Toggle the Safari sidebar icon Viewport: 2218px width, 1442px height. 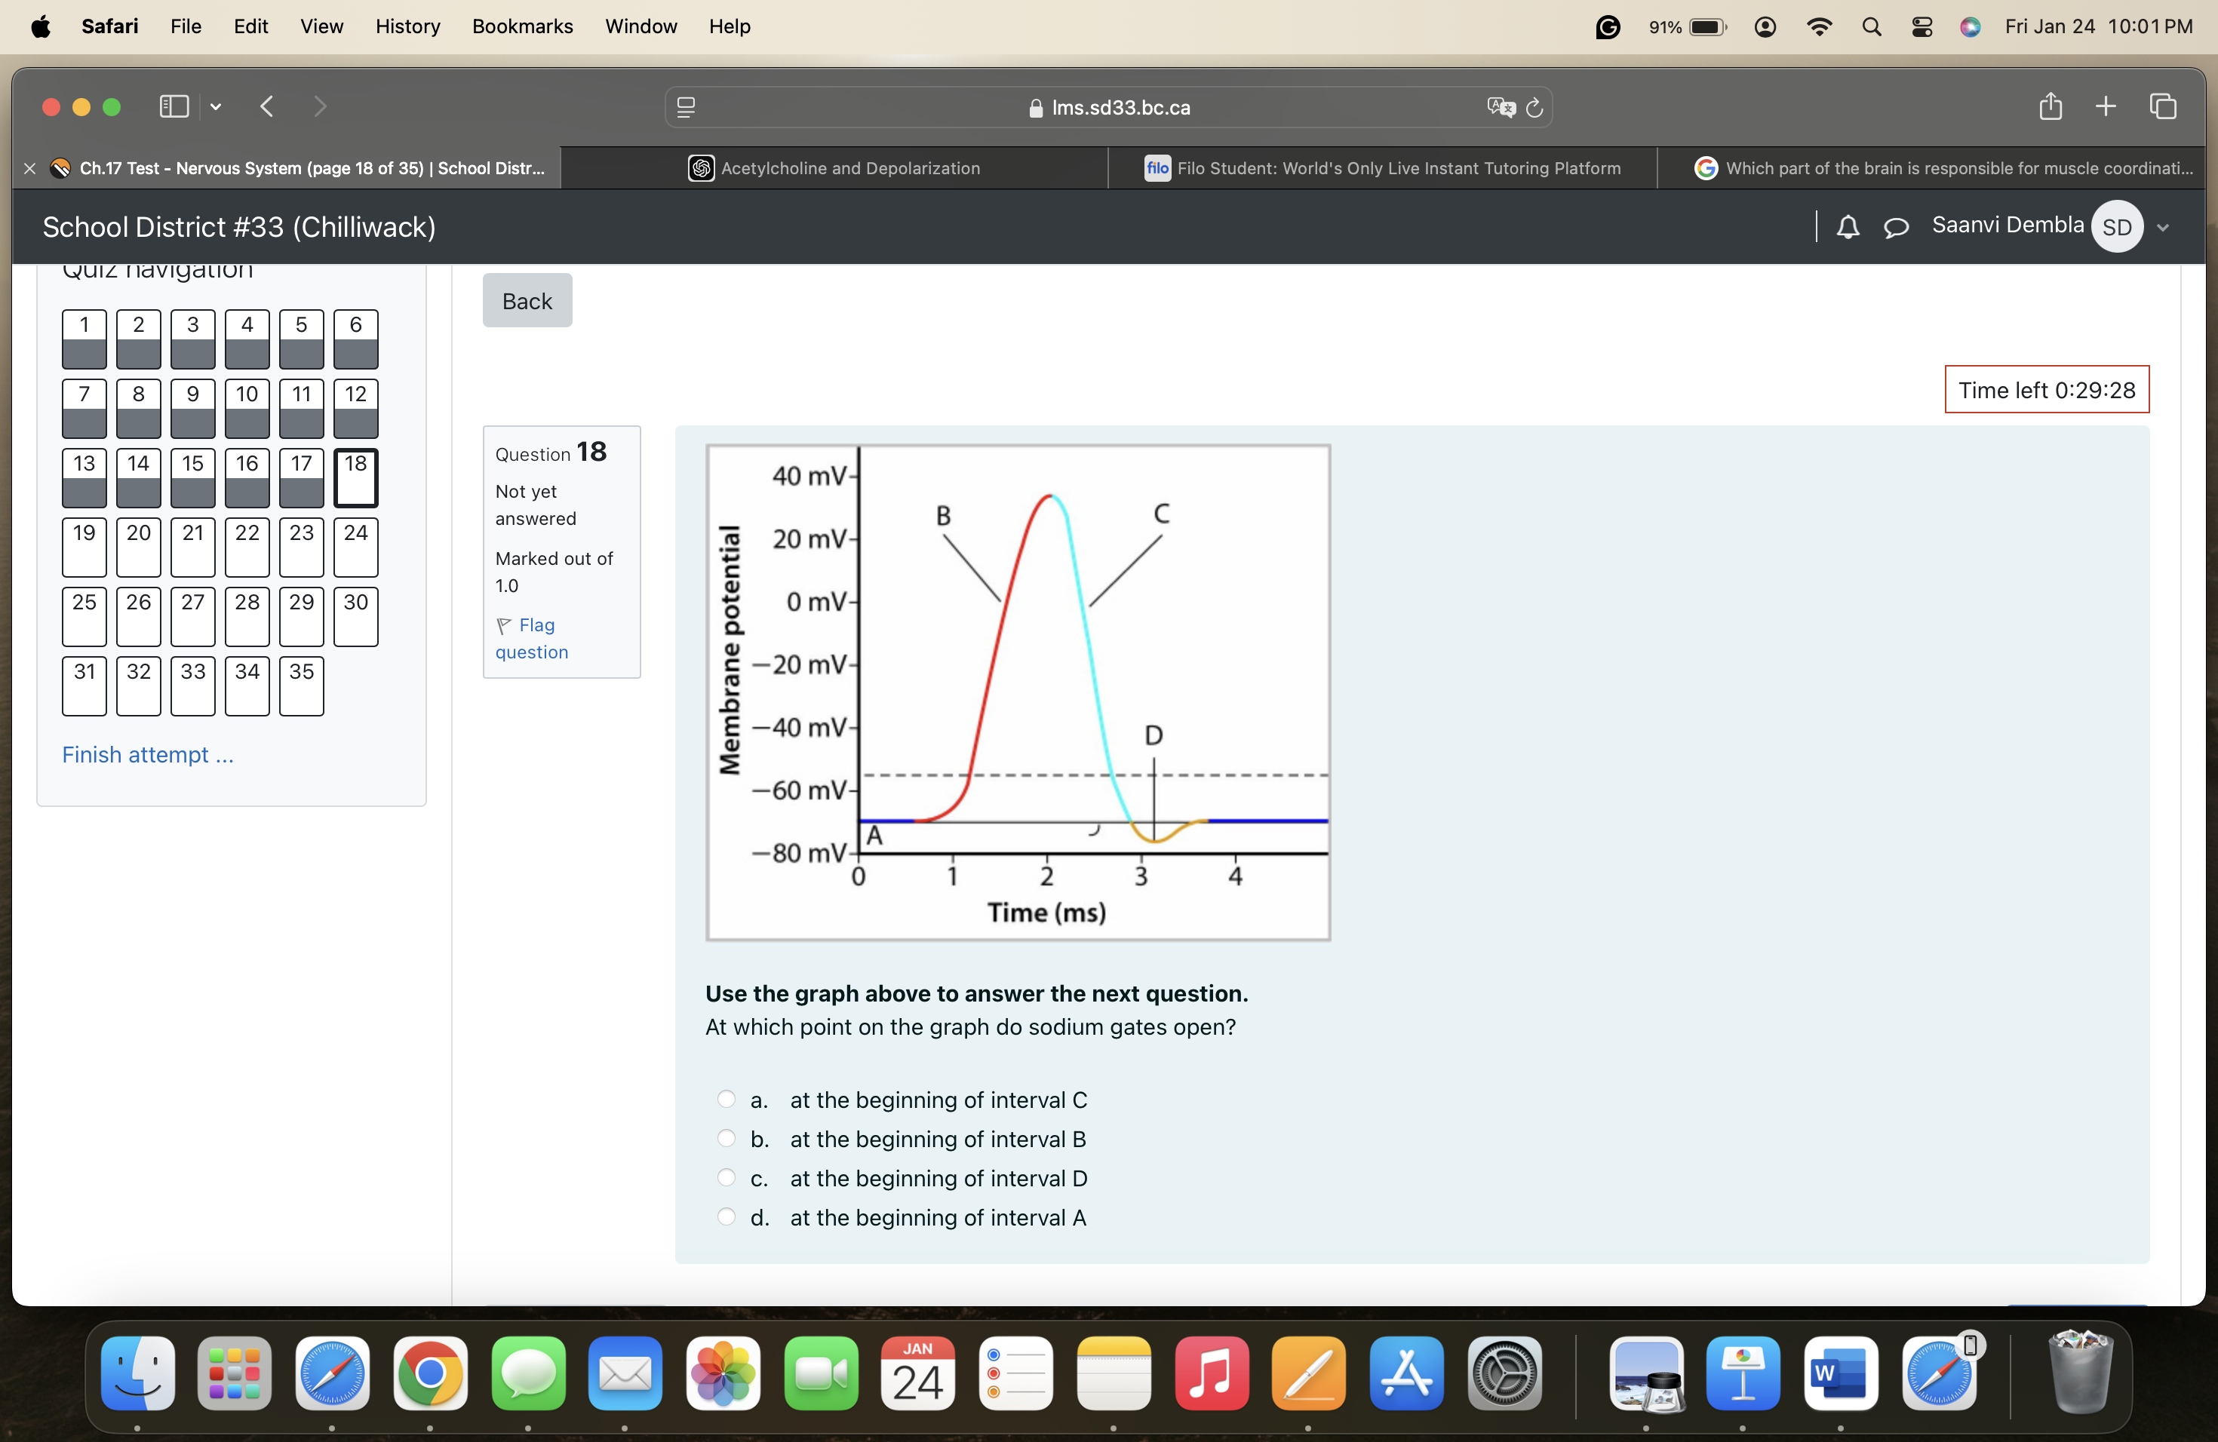coord(174,107)
